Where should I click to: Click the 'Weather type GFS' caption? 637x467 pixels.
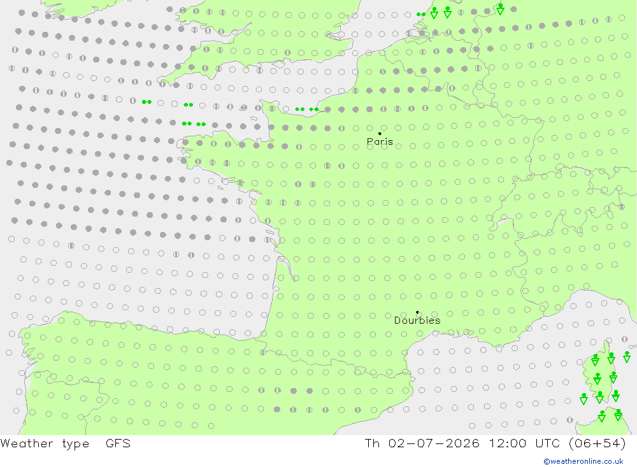pyautogui.click(x=66, y=443)
